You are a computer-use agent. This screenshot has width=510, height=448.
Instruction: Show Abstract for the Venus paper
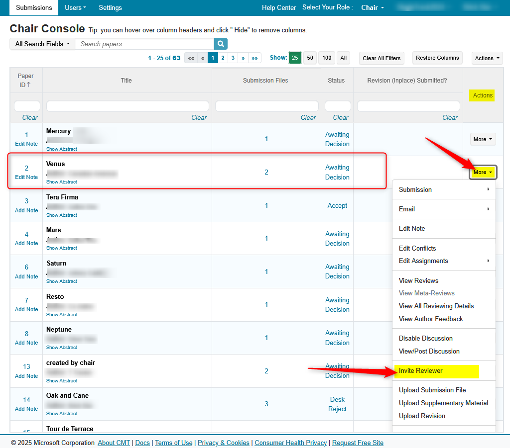click(62, 182)
